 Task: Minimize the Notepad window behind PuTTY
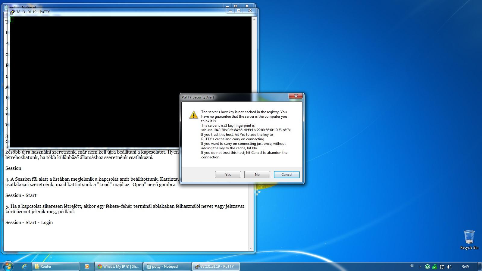(227, 6)
